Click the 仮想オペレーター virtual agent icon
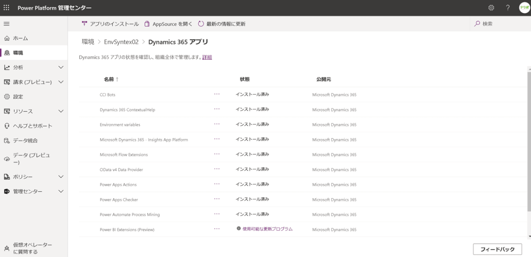Screen dimensions: 531x257 (7, 248)
